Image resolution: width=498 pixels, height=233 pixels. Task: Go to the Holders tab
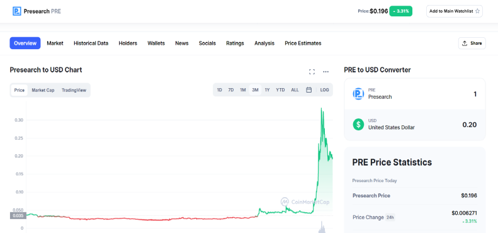pyautogui.click(x=128, y=43)
